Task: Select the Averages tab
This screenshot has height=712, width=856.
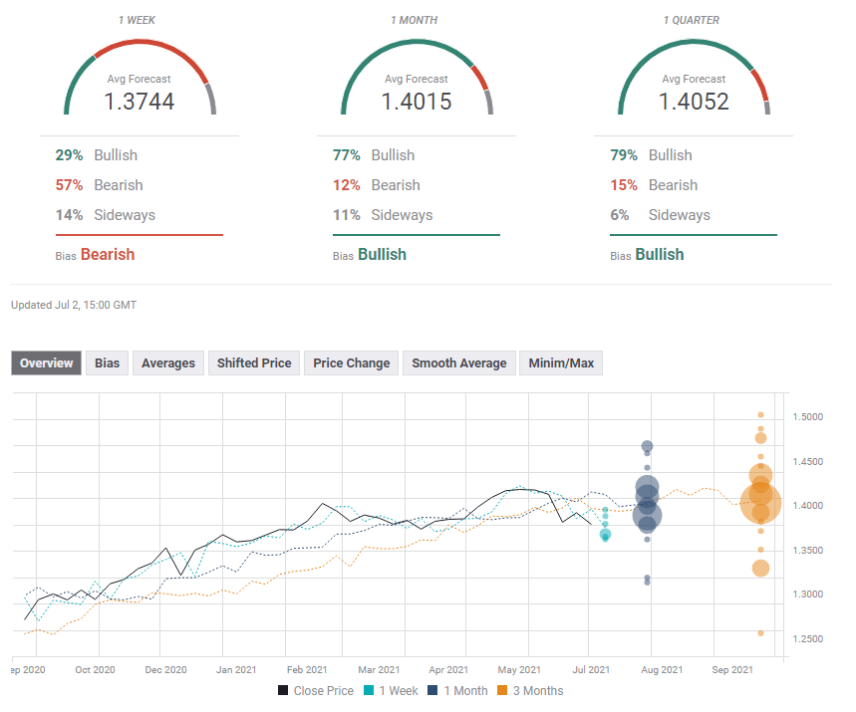Action: (167, 363)
